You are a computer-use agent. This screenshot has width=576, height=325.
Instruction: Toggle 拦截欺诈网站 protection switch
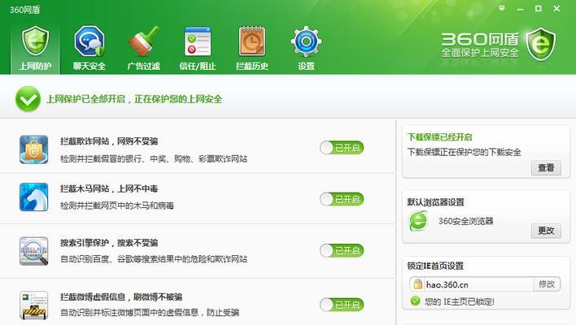click(x=342, y=148)
